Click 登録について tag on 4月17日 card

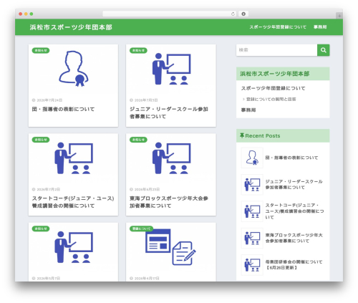(x=141, y=229)
